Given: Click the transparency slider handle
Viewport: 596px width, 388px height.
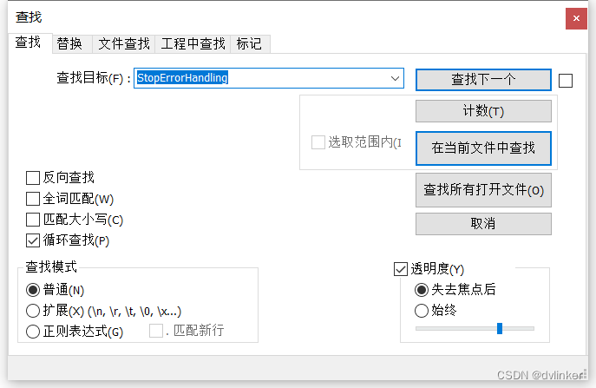Looking at the screenshot, I should click(x=500, y=328).
